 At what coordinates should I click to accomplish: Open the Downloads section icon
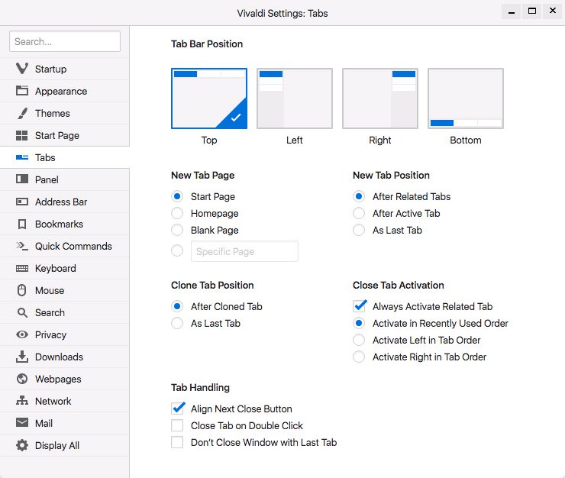(22, 357)
